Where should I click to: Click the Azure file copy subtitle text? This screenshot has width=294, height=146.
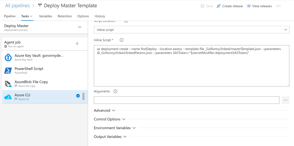pyautogui.click(x=27, y=86)
